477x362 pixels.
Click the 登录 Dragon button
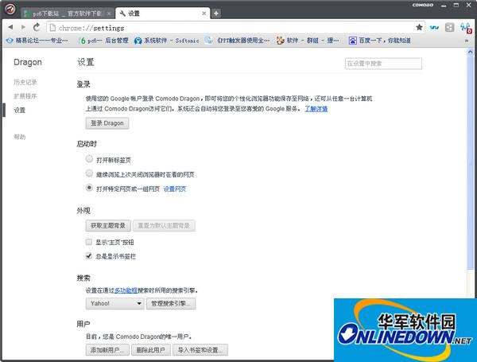tap(107, 123)
